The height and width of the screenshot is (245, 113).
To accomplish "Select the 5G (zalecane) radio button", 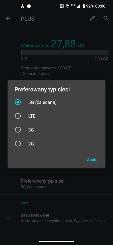I will [x=18, y=102].
